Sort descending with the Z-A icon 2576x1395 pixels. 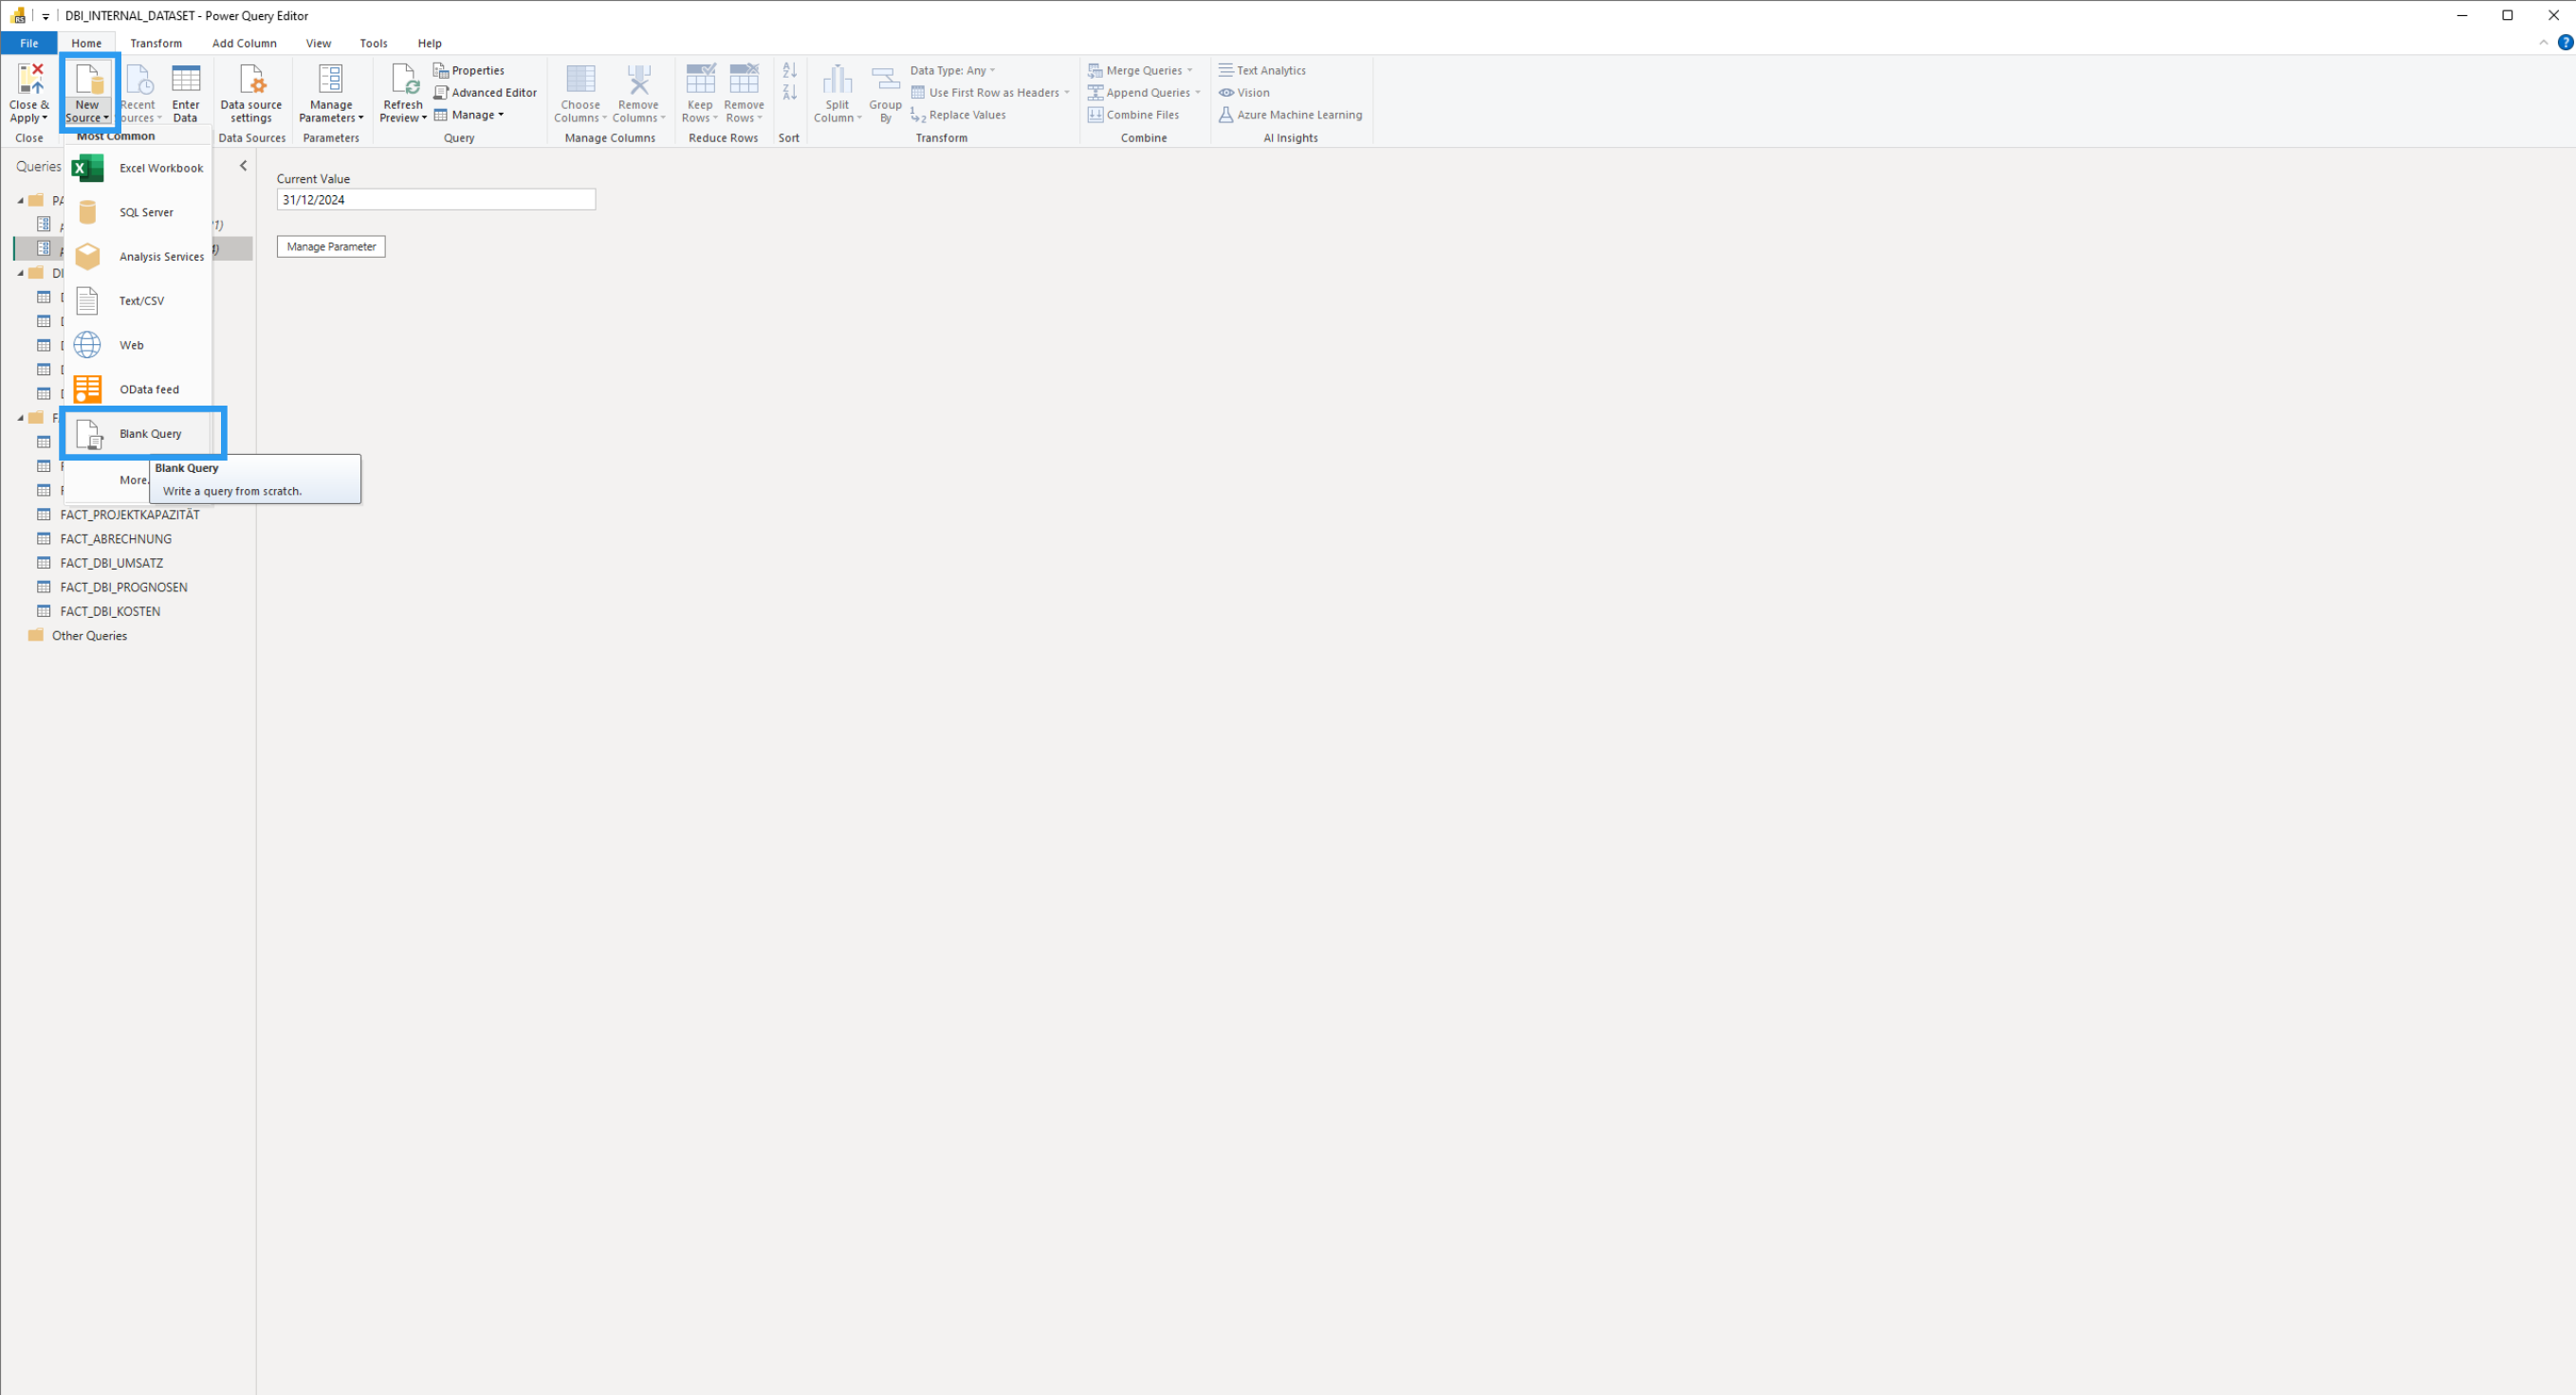790,92
